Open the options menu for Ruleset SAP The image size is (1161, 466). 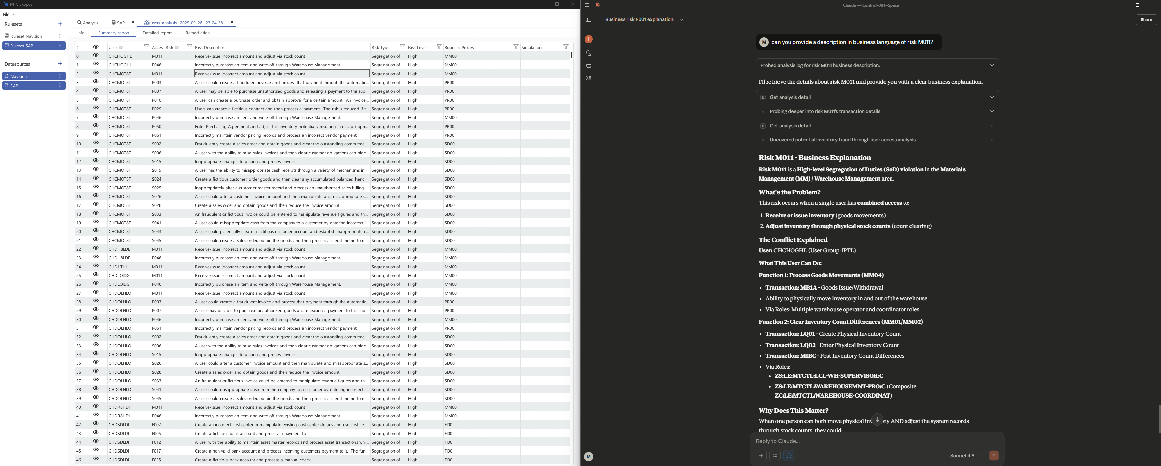coord(60,46)
